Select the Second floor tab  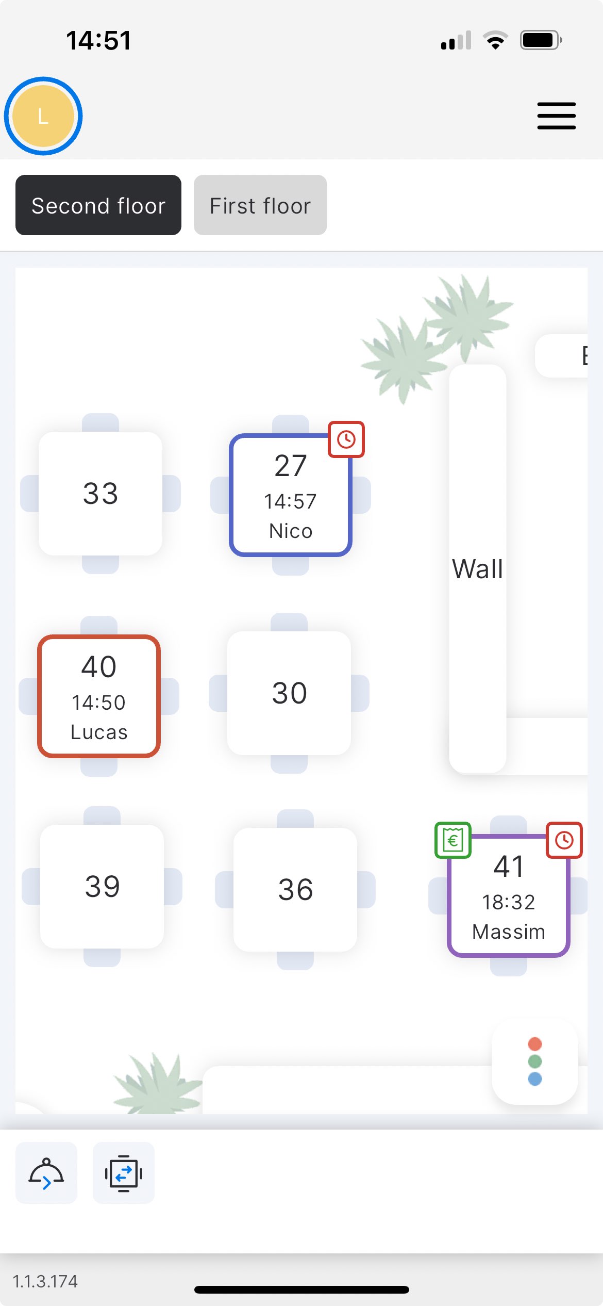pos(98,205)
